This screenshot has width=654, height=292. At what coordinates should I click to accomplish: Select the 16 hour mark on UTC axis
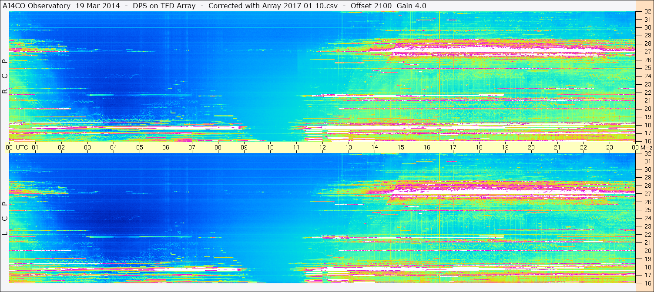click(427, 147)
